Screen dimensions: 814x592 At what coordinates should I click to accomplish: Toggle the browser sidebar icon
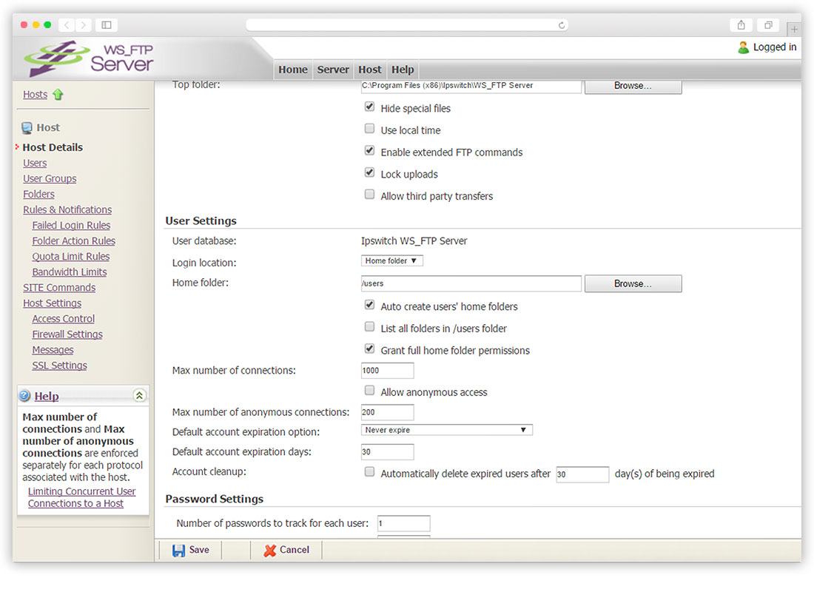tap(107, 24)
